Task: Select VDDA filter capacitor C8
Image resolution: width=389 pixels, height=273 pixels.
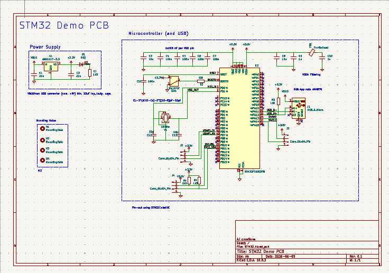Action: coord(276,58)
